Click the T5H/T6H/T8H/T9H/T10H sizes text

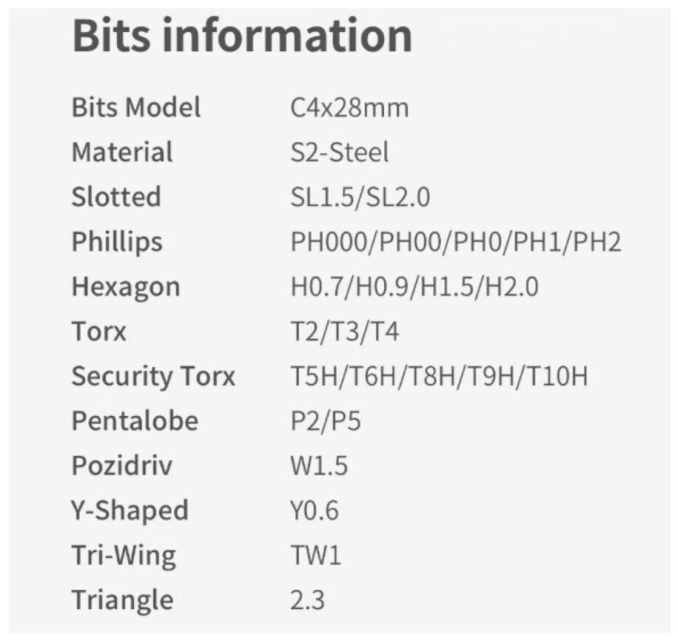point(440,377)
